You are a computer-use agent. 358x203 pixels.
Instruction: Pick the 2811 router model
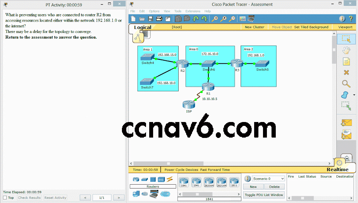click(x=234, y=182)
